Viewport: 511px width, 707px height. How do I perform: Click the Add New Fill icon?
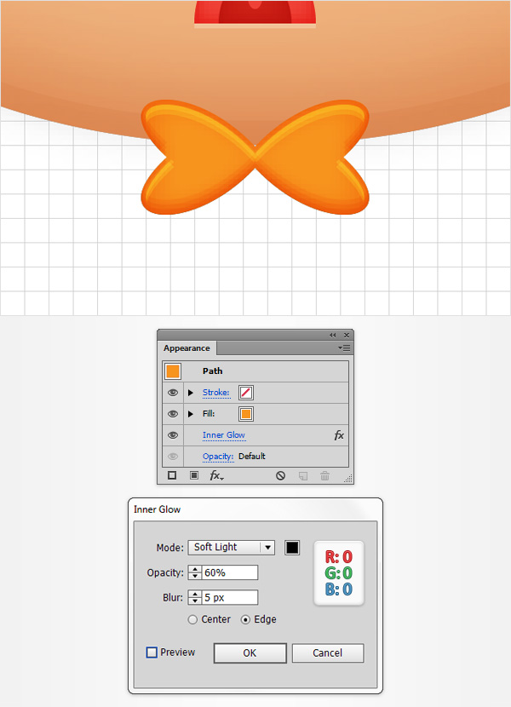pos(194,475)
